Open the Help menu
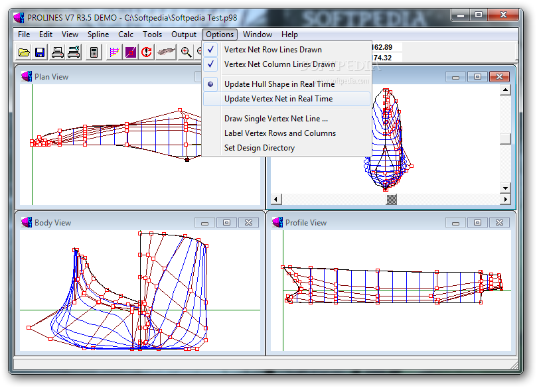 [x=289, y=34]
